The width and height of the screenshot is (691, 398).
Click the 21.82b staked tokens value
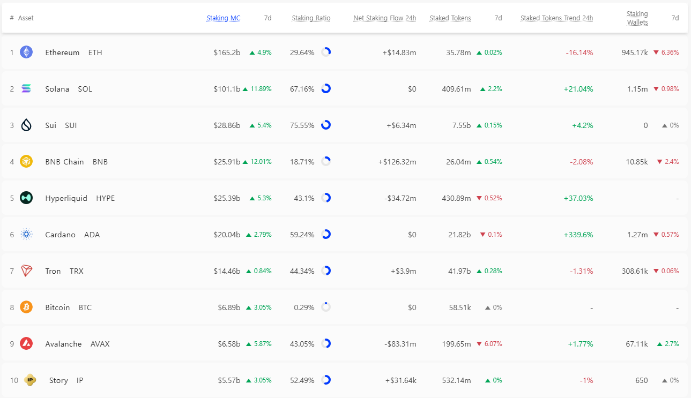point(459,235)
